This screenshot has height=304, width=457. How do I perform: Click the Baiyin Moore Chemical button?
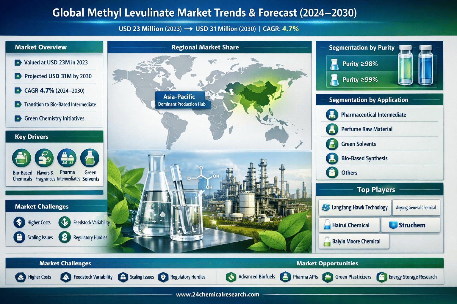(x=353, y=241)
